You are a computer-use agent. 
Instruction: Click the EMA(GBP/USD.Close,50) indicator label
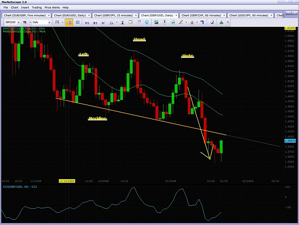24,29
